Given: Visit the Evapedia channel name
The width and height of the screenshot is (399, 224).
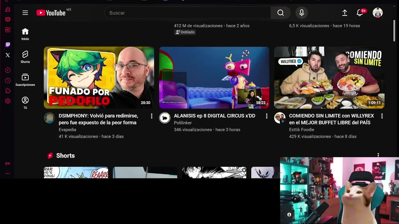Looking at the screenshot, I should point(67,129).
